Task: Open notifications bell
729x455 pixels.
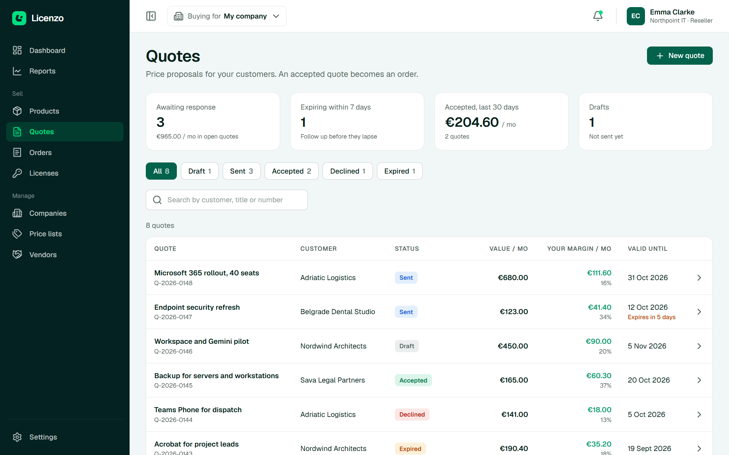Action: (x=598, y=16)
